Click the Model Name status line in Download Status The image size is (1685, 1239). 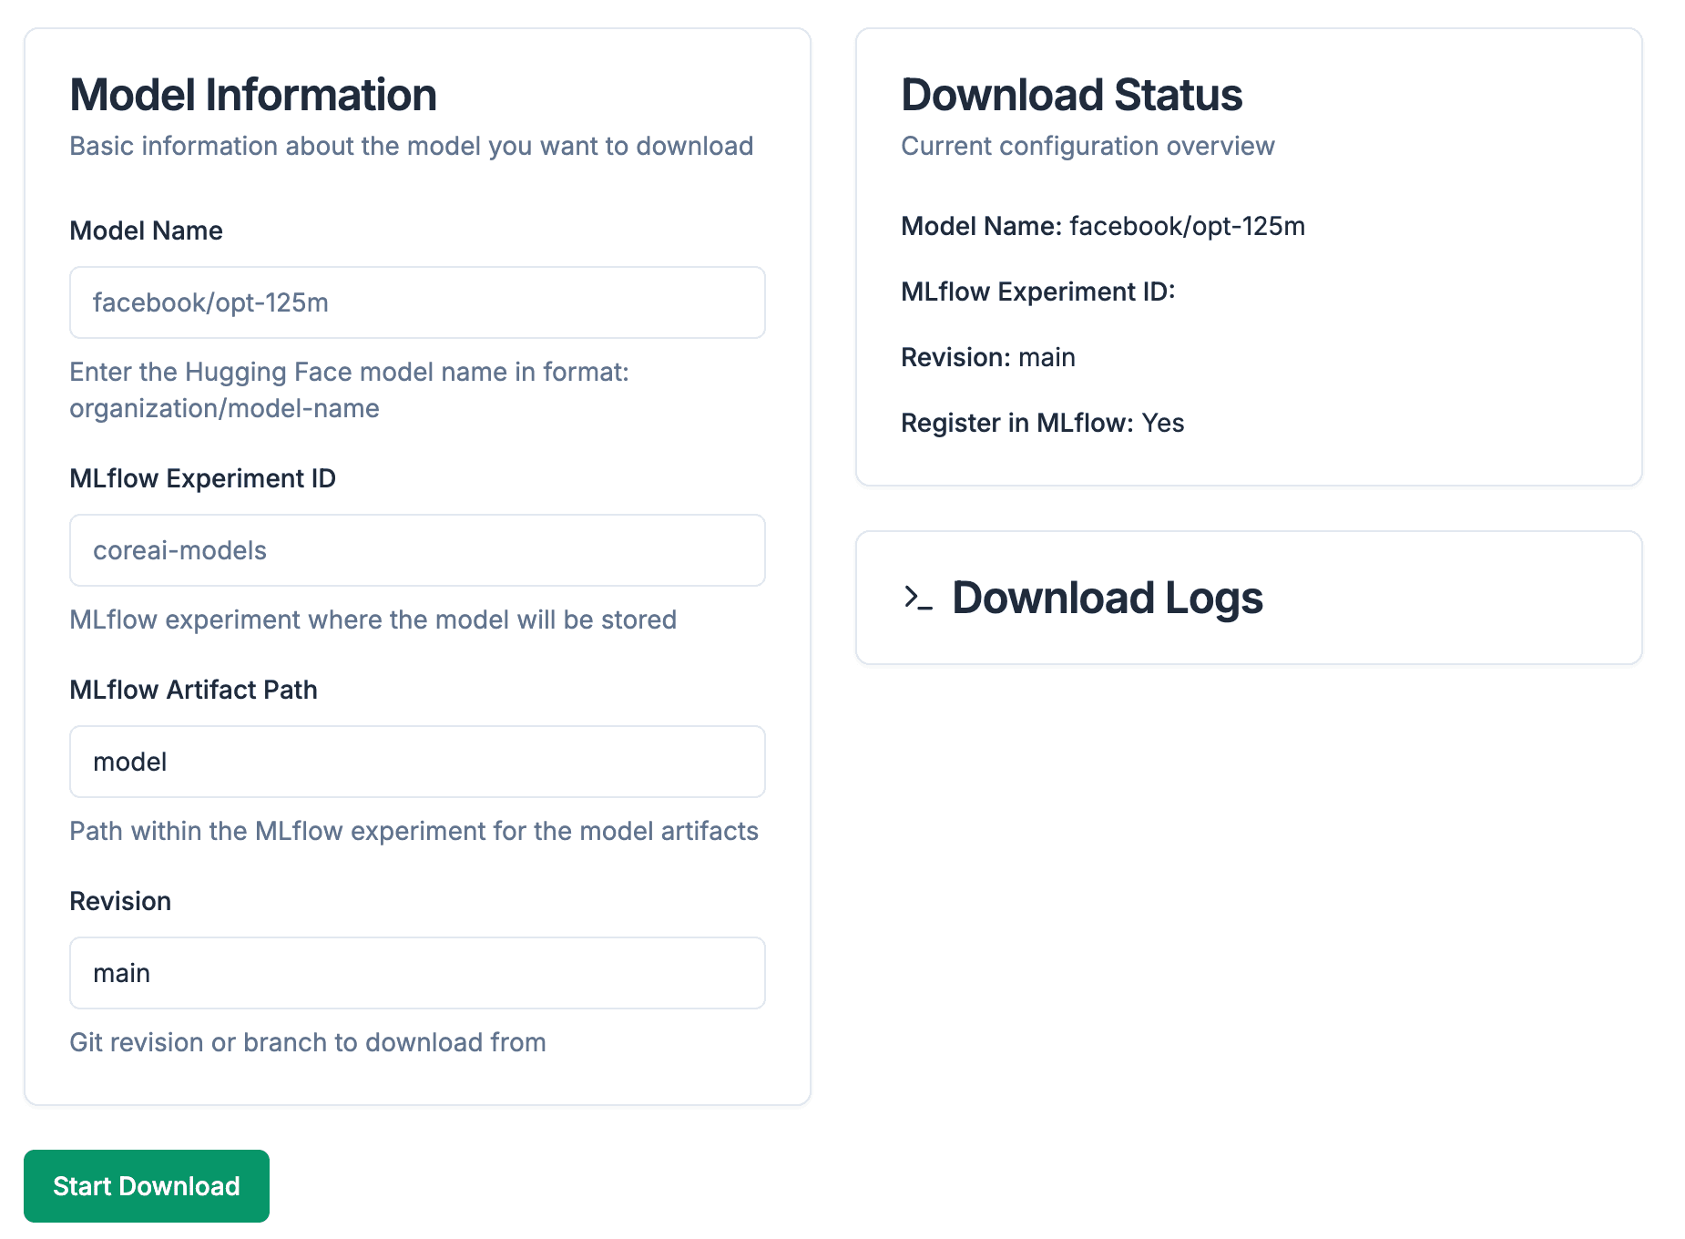tap(1102, 226)
